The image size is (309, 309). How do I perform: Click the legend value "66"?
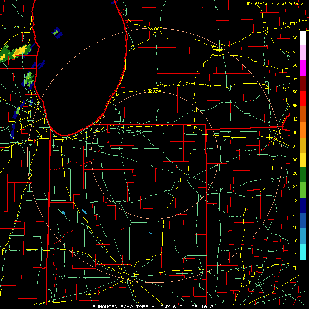(295, 38)
